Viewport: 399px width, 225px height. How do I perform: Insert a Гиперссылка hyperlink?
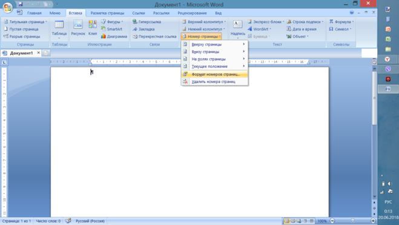point(147,22)
